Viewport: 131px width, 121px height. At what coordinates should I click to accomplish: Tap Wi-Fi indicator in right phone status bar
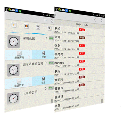93,14
